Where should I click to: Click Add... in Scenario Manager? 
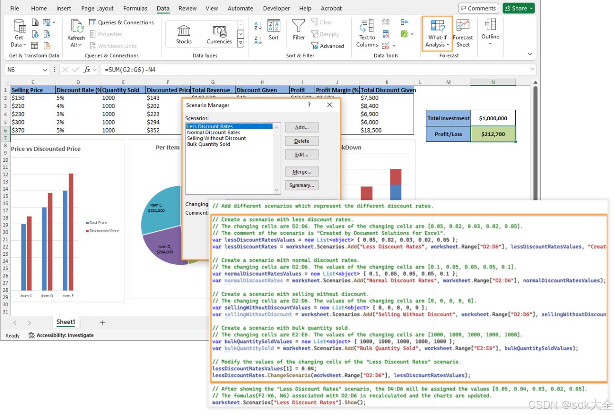coord(302,127)
